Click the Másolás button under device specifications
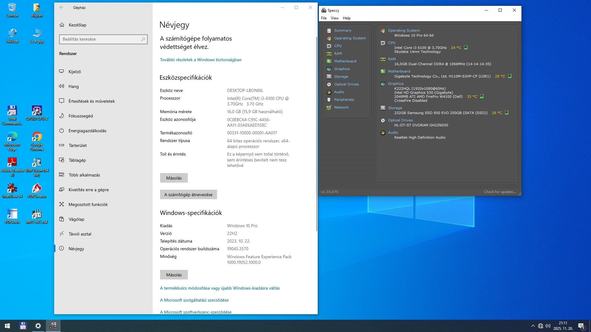This screenshot has height=332, width=591. coord(174,178)
